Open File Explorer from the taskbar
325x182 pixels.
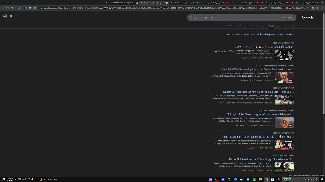(260, 179)
